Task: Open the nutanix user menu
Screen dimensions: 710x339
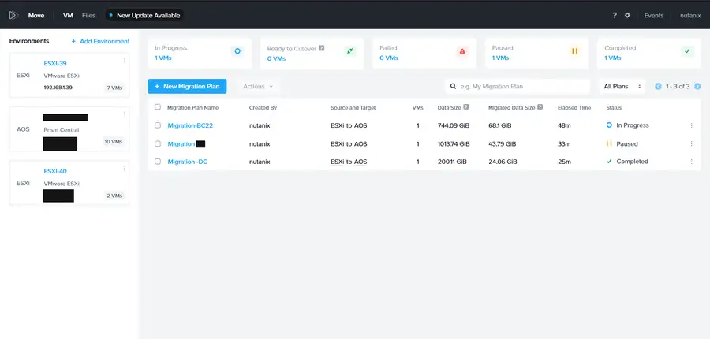Action: coord(690,16)
